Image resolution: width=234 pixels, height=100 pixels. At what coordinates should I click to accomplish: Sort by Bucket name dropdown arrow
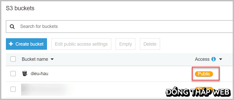coord(52,59)
